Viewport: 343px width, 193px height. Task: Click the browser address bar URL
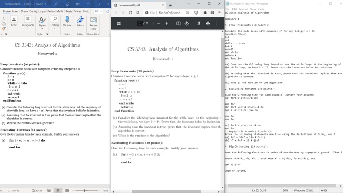tap(170, 13)
